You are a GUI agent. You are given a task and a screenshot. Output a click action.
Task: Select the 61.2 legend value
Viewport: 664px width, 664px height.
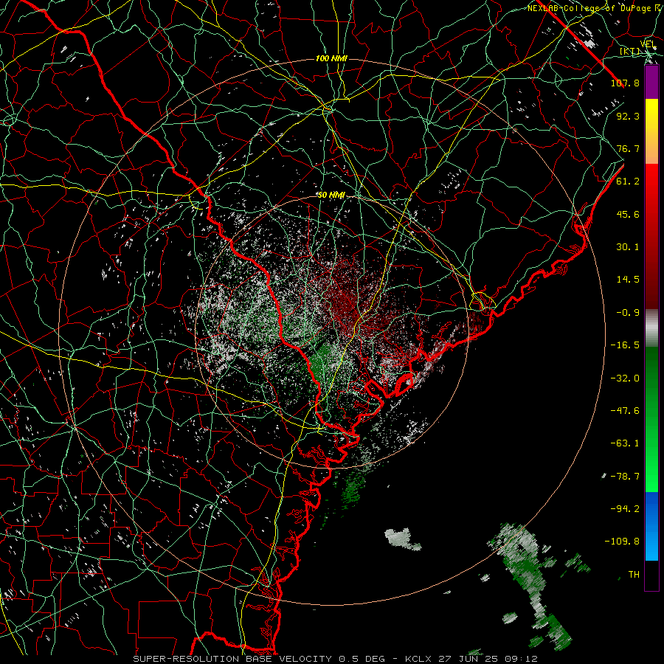click(x=628, y=181)
